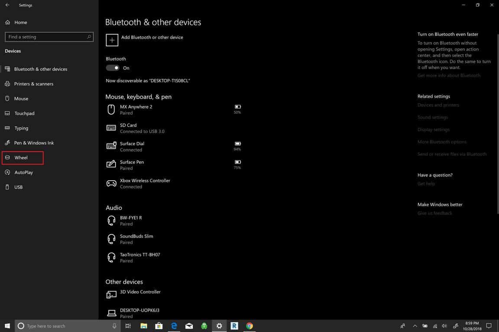Select the SoundBuds Slim headset

click(136, 239)
